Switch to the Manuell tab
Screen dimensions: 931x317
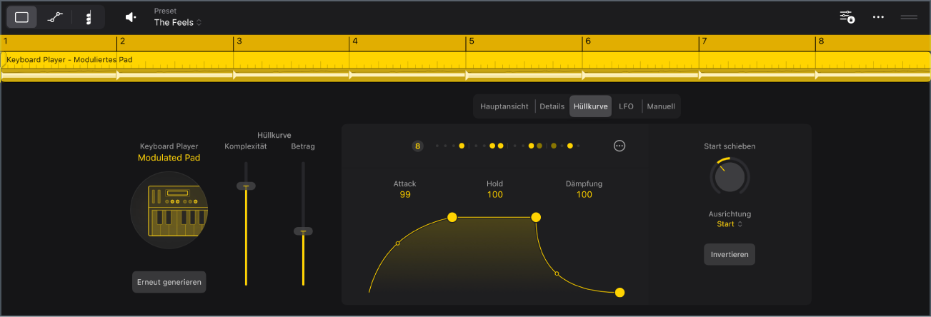pyautogui.click(x=661, y=106)
